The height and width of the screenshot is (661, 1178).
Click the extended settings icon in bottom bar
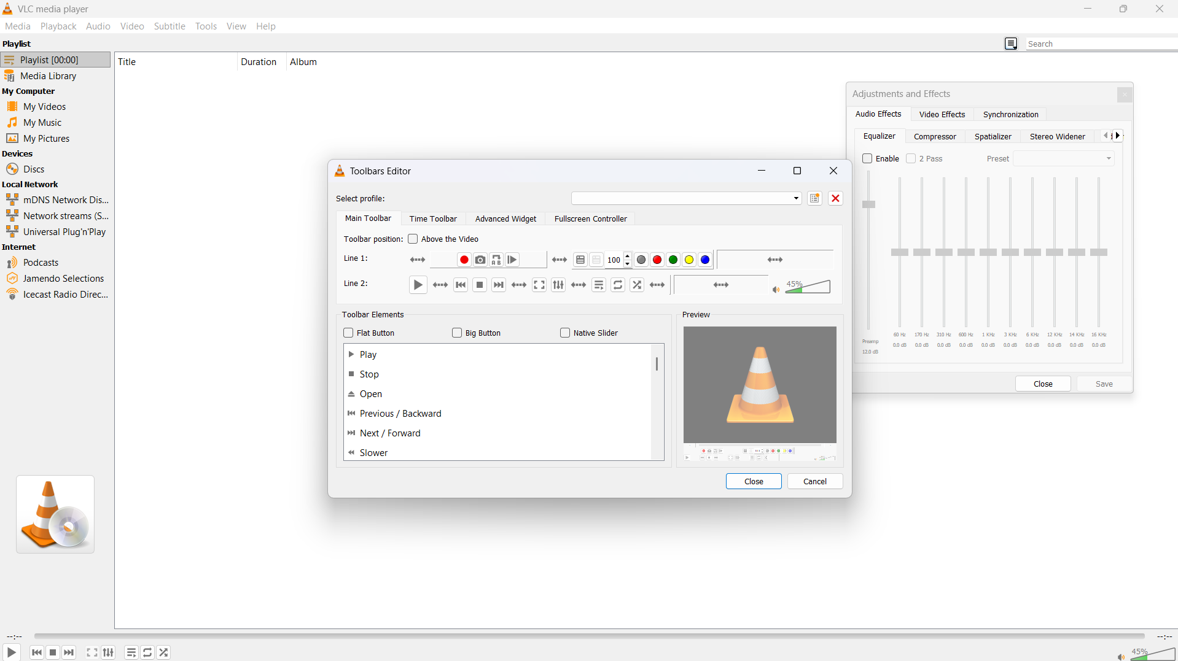coord(108,652)
